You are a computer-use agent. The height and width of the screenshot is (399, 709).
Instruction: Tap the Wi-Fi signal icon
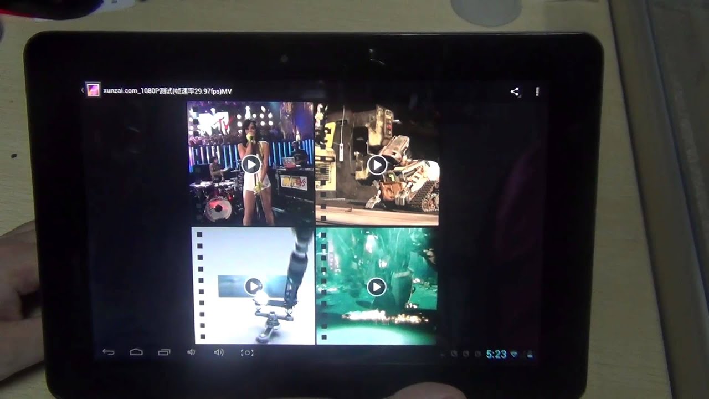coord(515,354)
